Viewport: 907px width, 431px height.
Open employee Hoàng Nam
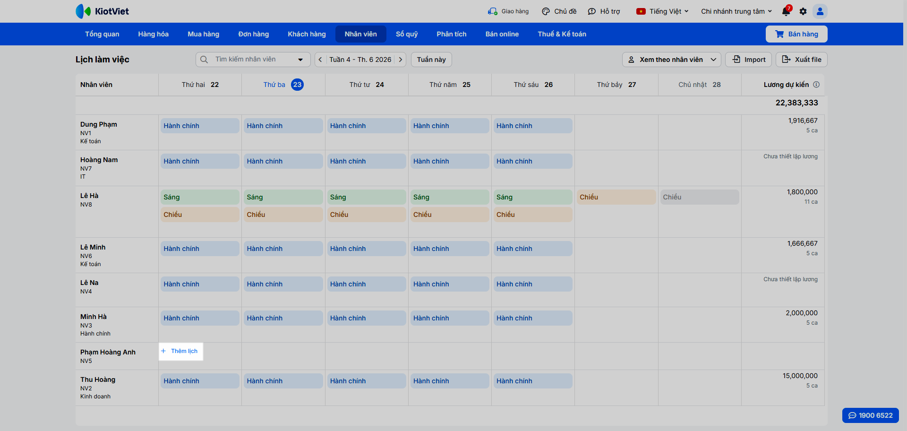tap(99, 160)
